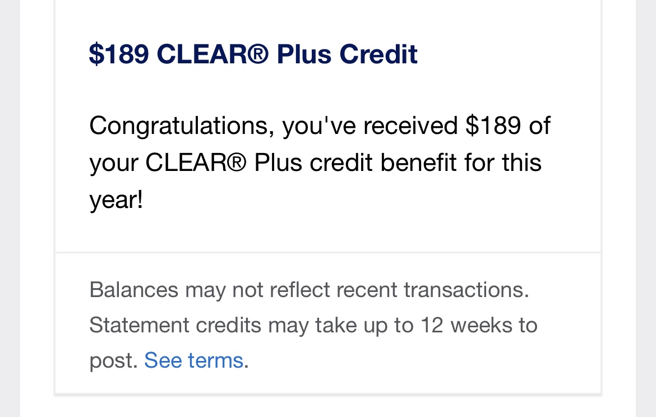Tap the word "post." before See terms
The width and height of the screenshot is (656, 417).
coord(113,360)
